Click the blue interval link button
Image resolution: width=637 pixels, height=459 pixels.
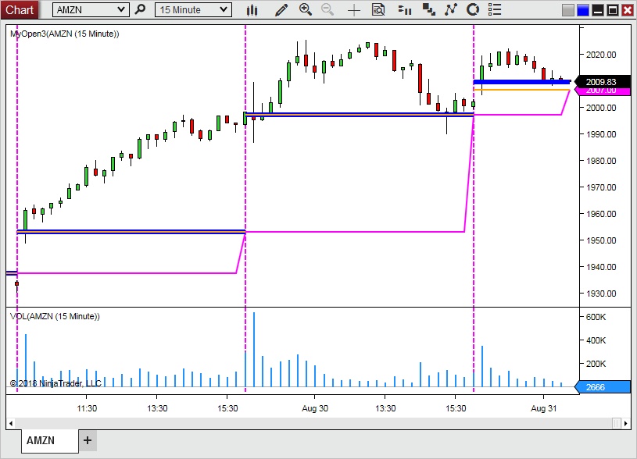coord(582,10)
